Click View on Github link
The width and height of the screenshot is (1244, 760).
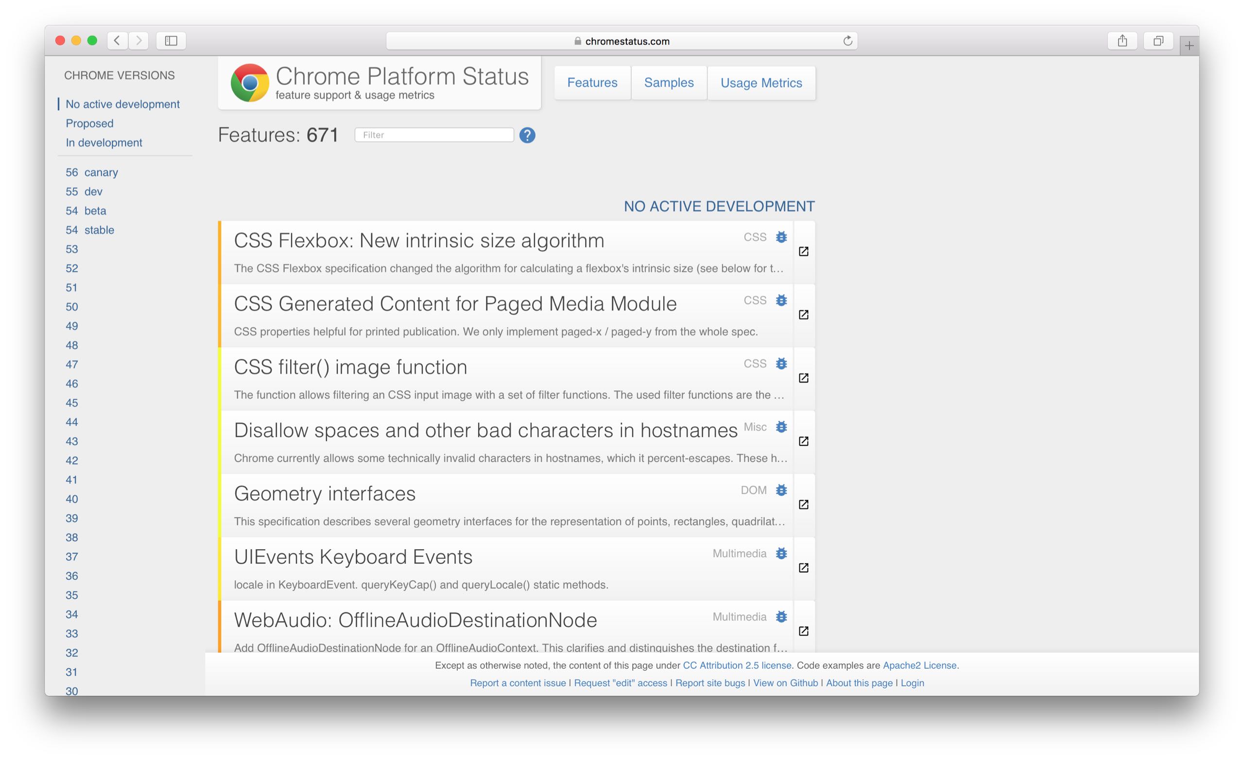[785, 683]
